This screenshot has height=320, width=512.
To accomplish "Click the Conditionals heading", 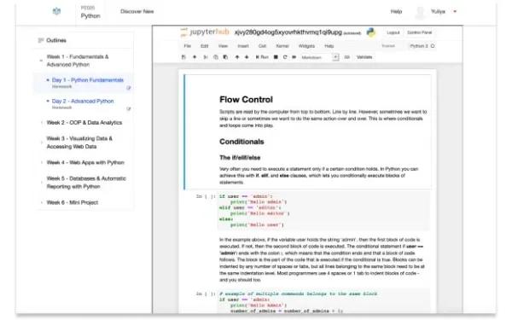I will (241, 142).
